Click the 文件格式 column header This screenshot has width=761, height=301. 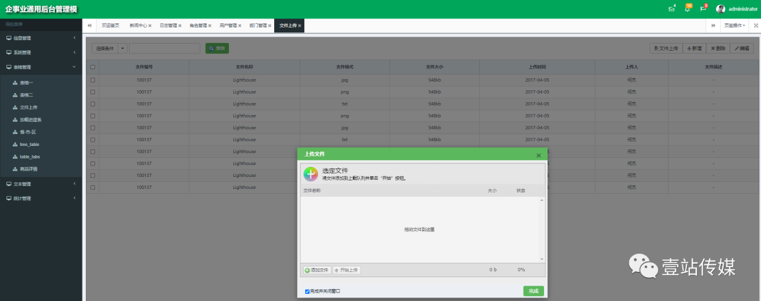tap(345, 67)
